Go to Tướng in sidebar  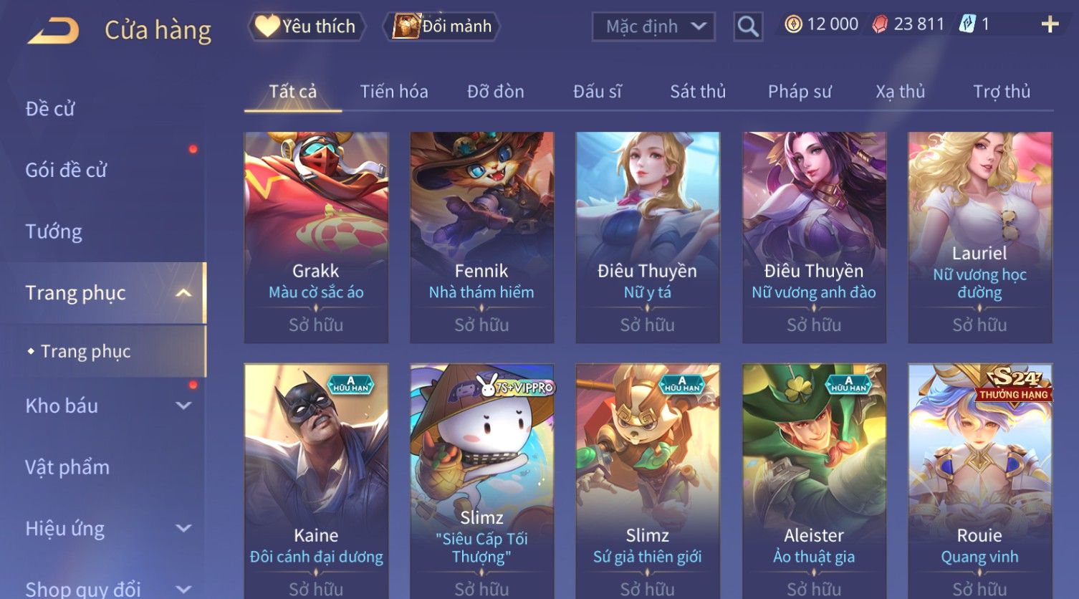tap(54, 231)
